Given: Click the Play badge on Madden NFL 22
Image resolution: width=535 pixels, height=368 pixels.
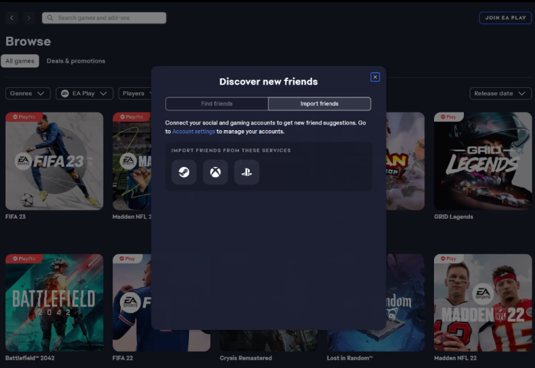Looking at the screenshot, I should point(448,259).
